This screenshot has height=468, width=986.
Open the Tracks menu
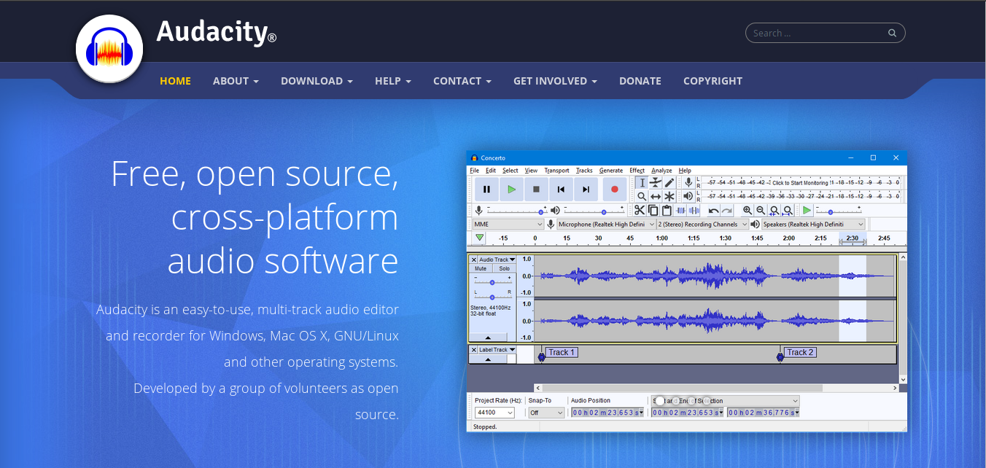[x=584, y=171]
